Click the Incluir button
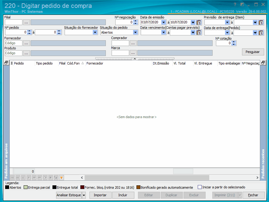Screen dimensions: 269x202 click(x=123, y=195)
